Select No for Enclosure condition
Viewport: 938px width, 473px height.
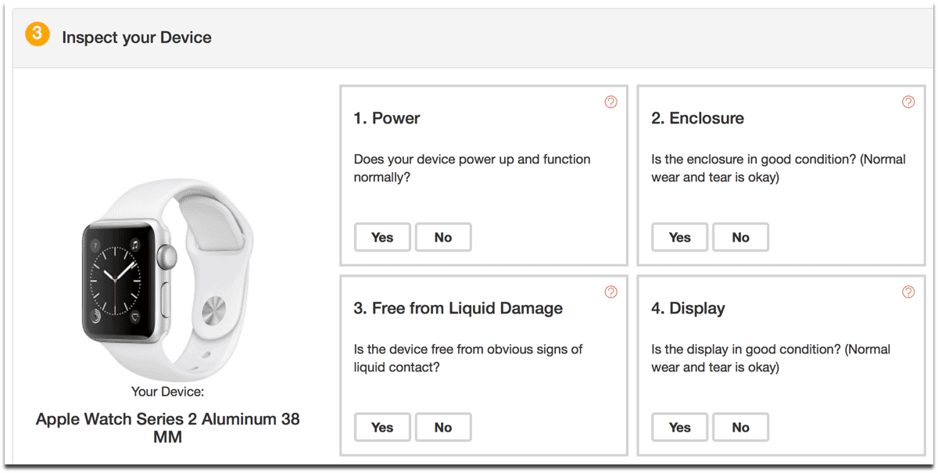(x=740, y=237)
